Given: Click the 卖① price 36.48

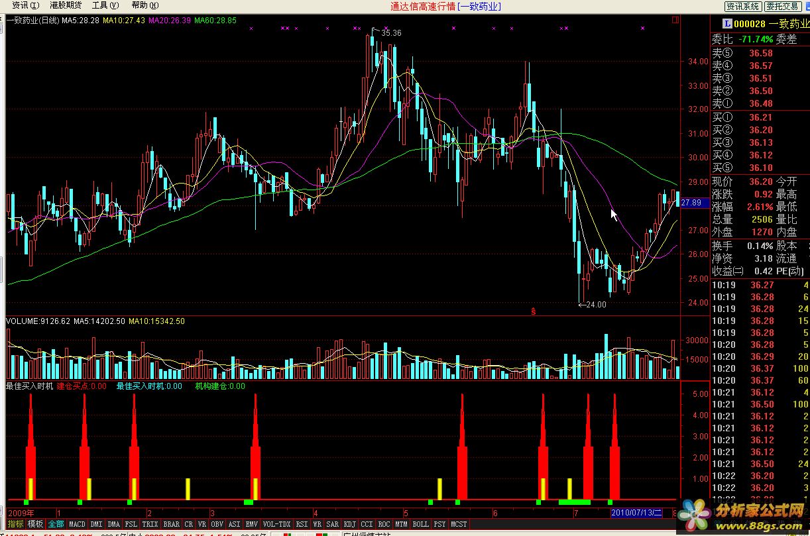Looking at the screenshot, I should (x=761, y=103).
